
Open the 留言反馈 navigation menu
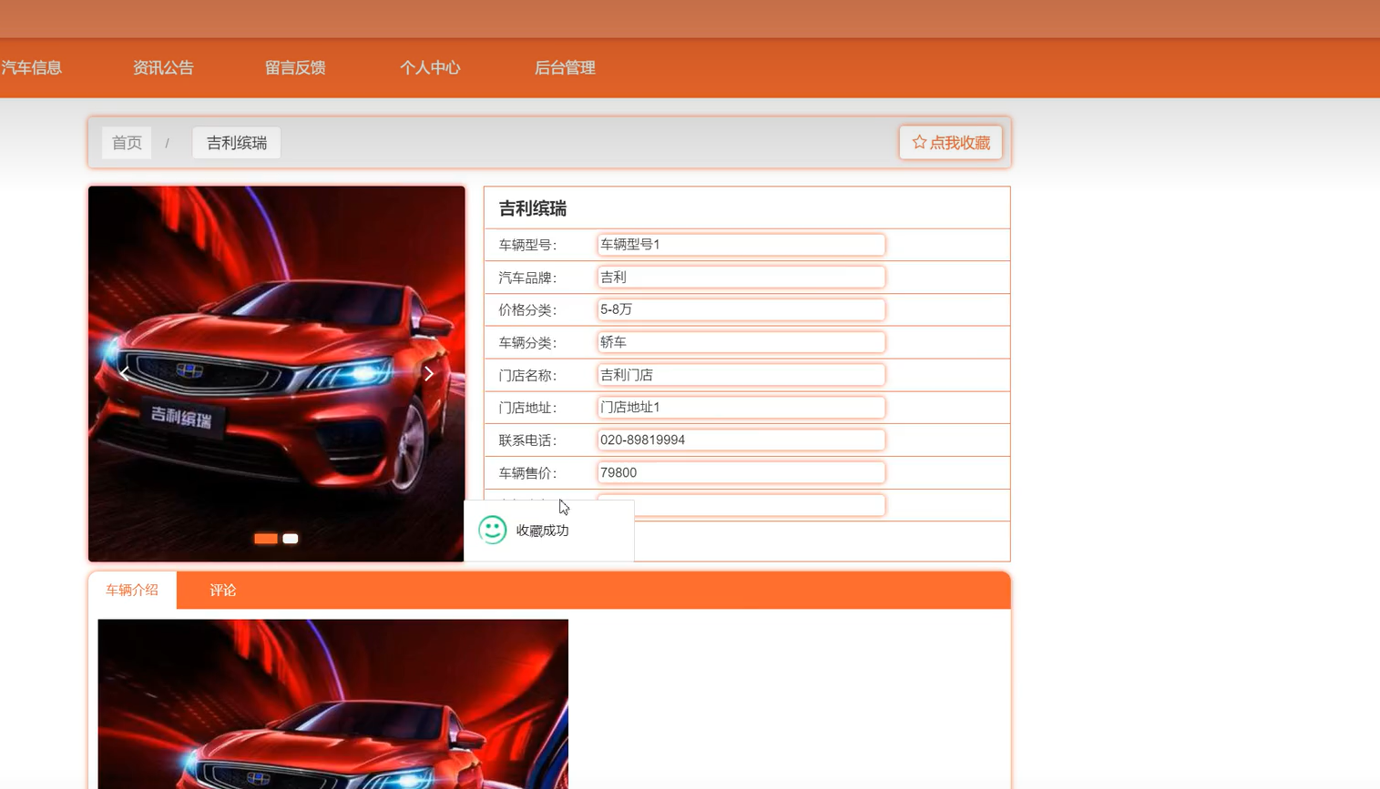click(x=295, y=67)
